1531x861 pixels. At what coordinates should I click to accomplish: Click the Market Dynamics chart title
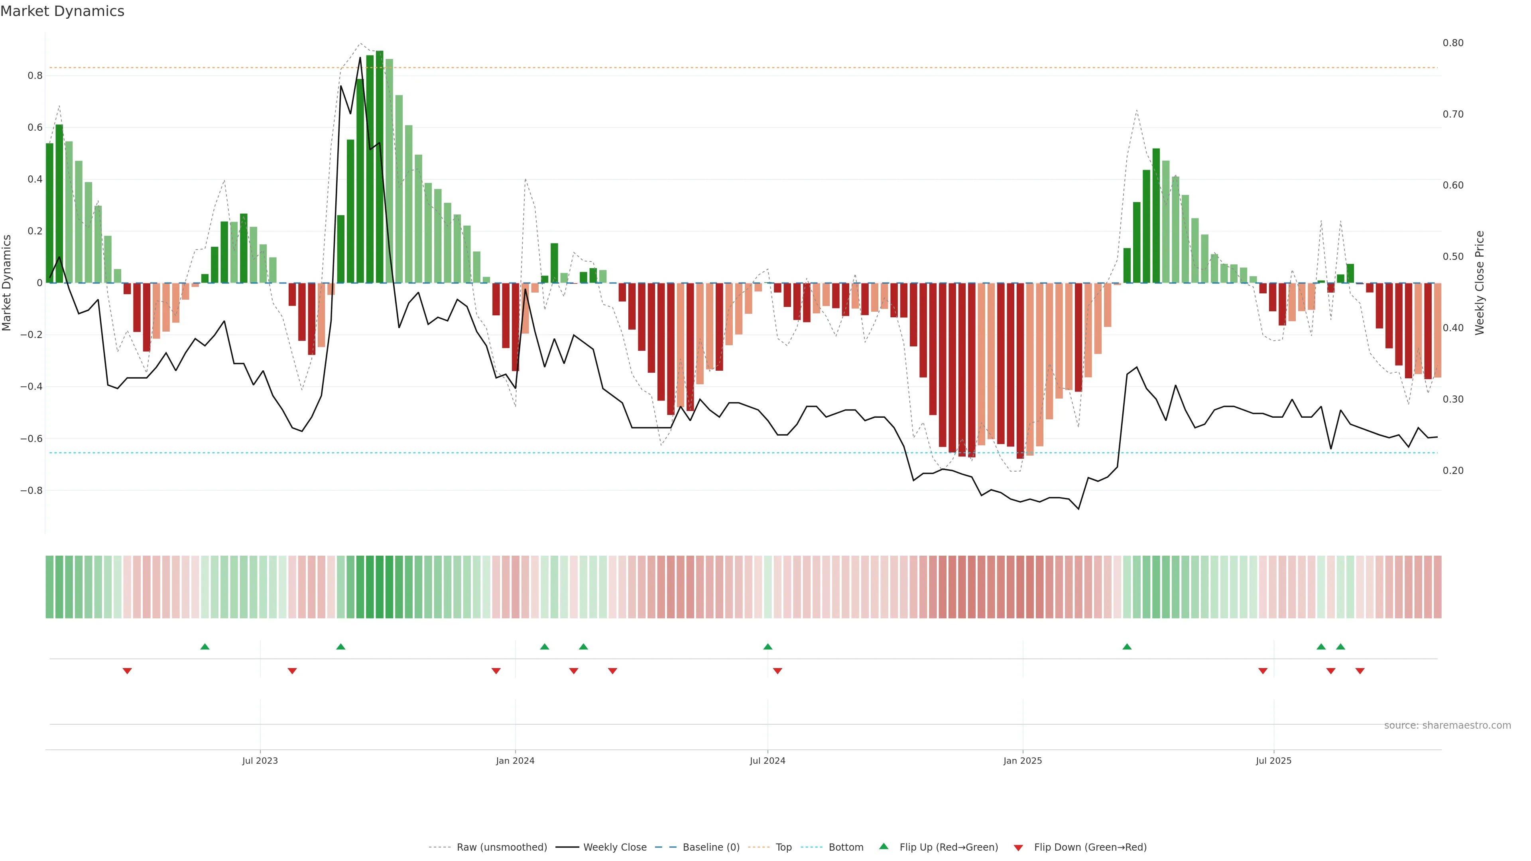tap(63, 11)
